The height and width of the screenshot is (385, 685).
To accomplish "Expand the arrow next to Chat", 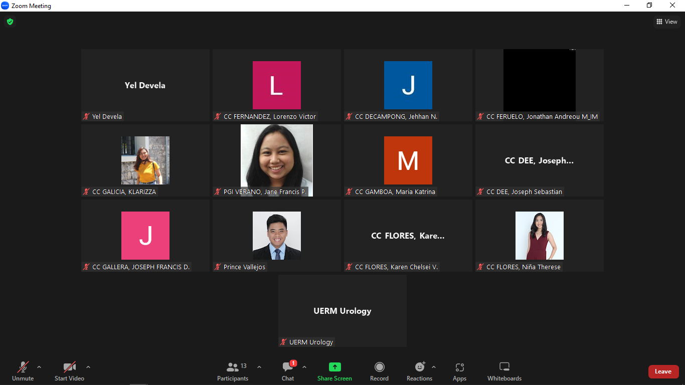I will point(304,367).
